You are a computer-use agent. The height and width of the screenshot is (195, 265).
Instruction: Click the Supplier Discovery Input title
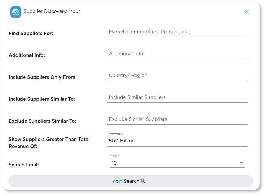click(x=52, y=11)
